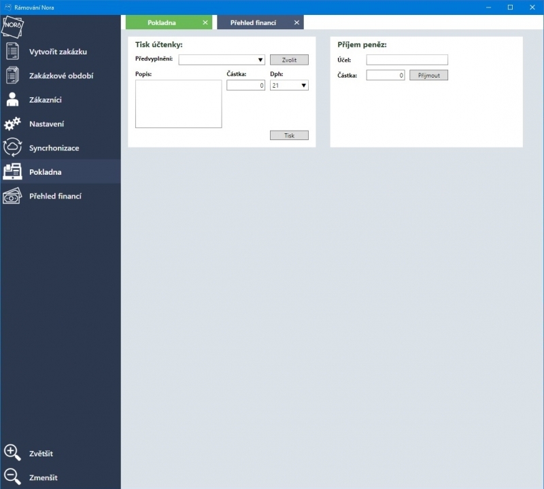Screen dimensions: 544x489
Task: Open Přehled financí money icon
Action: pyautogui.click(x=12, y=196)
